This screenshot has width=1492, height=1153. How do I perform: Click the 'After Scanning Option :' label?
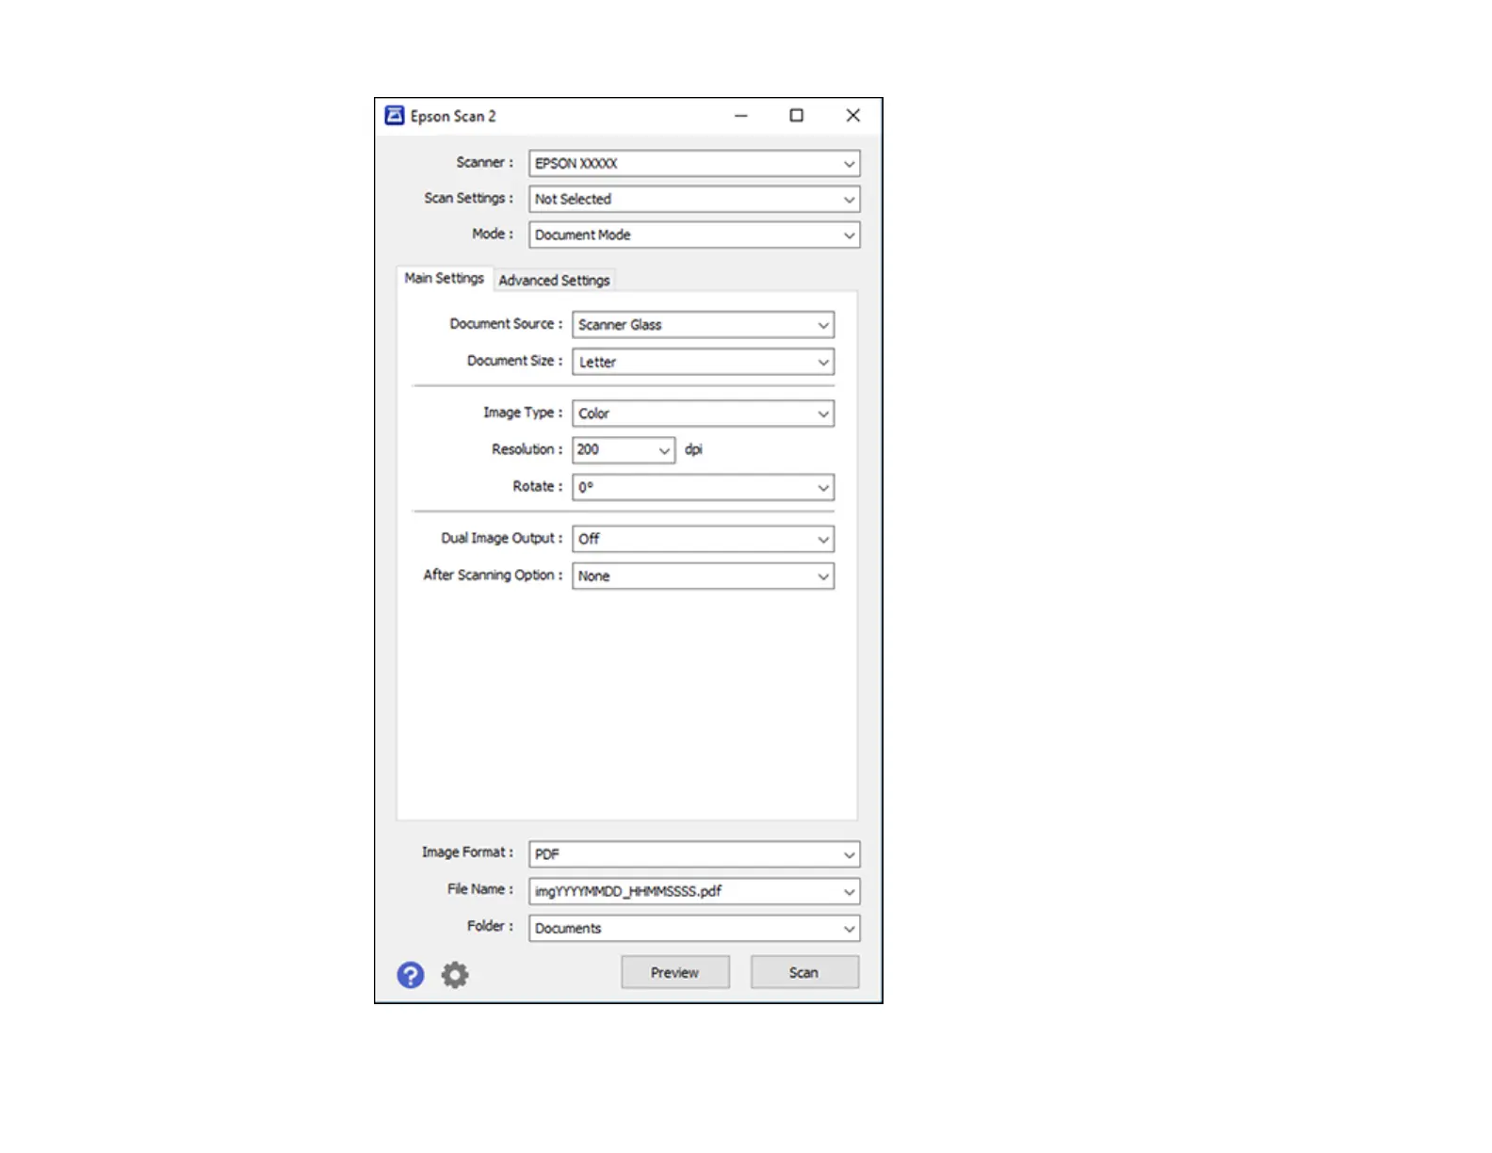(493, 576)
